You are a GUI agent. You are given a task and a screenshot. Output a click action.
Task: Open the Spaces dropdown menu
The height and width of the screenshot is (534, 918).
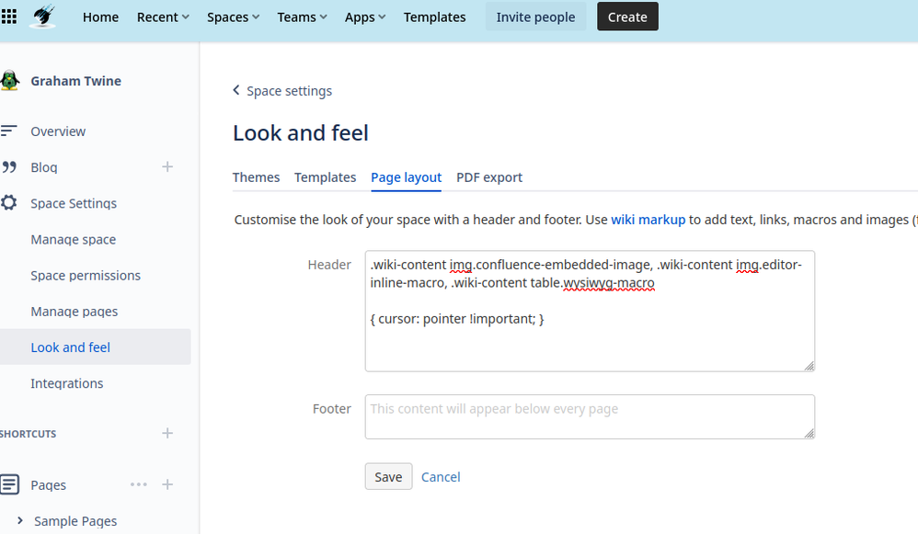tap(233, 17)
